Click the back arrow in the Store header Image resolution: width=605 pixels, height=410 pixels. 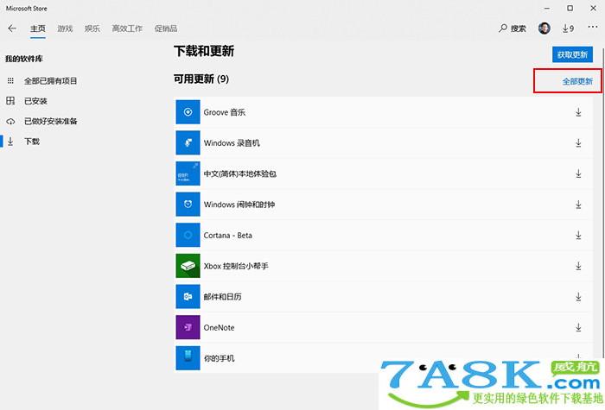coord(12,28)
